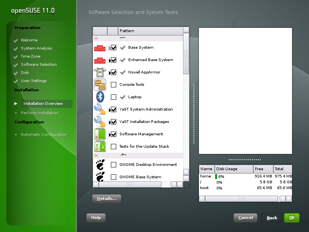
Task: Click the Software Selection step in sidebar
Action: point(39,65)
